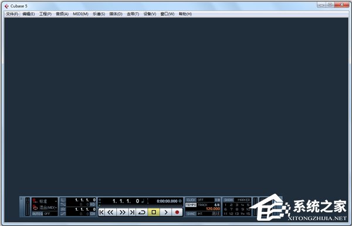Viewport: 352px width, 226px height.
Task: Jump to marker 3 in marker grid
Action: 237,205
